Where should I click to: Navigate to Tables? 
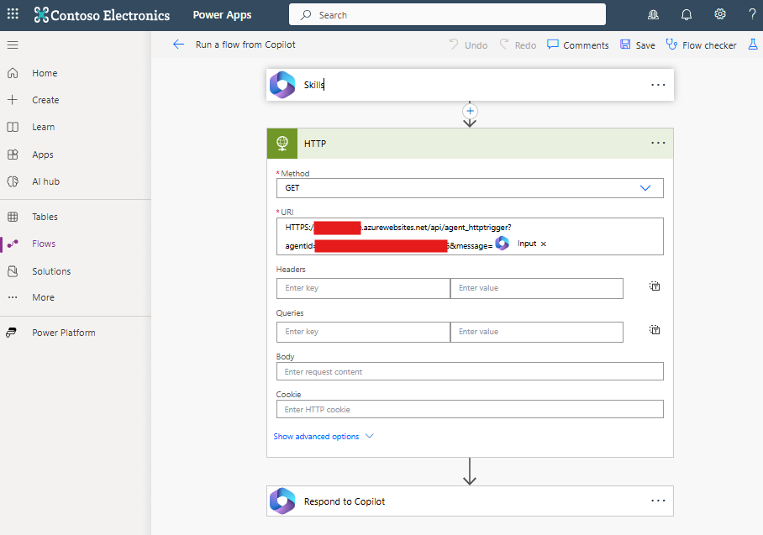[45, 217]
